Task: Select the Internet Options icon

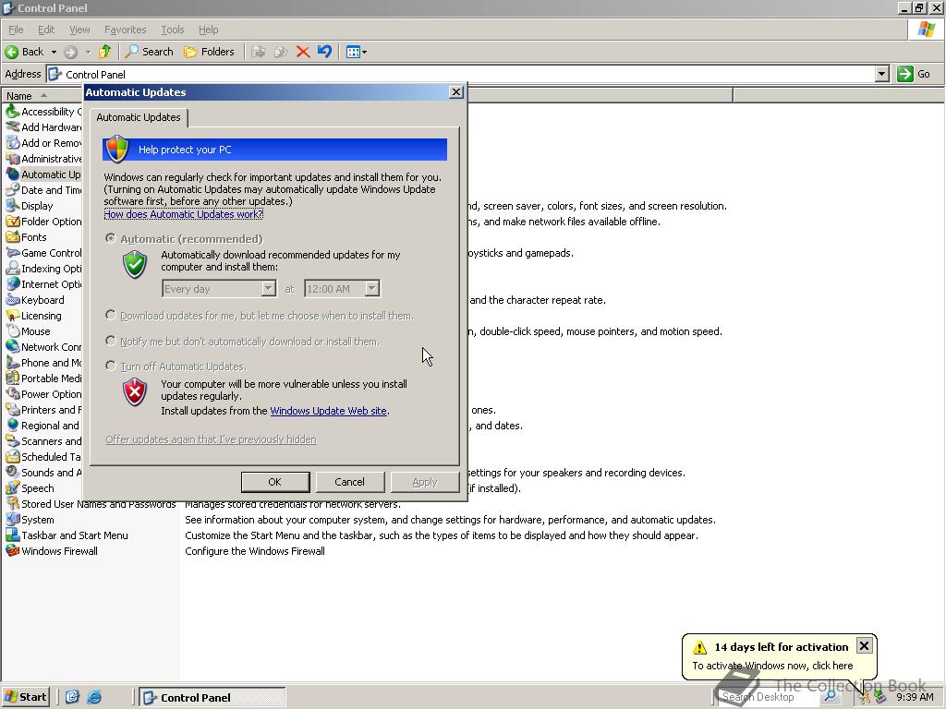Action: [13, 284]
